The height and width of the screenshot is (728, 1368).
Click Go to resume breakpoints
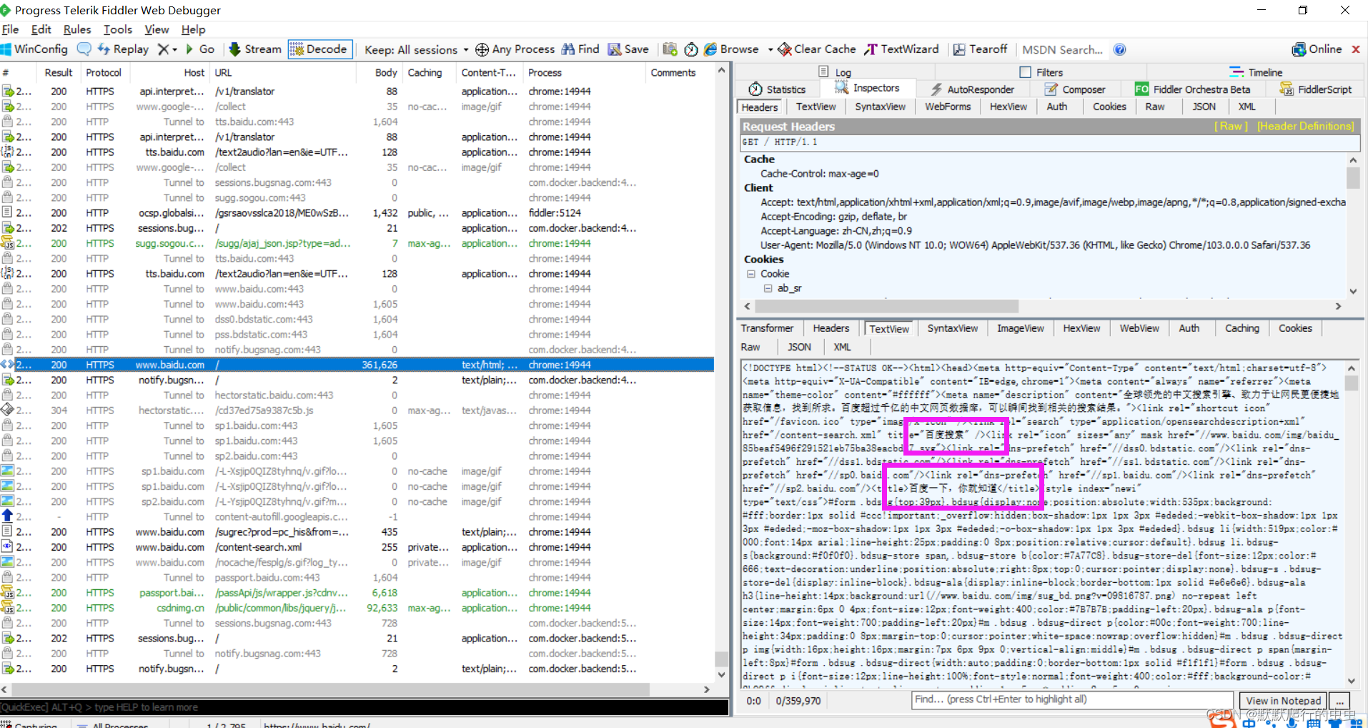[x=200, y=49]
